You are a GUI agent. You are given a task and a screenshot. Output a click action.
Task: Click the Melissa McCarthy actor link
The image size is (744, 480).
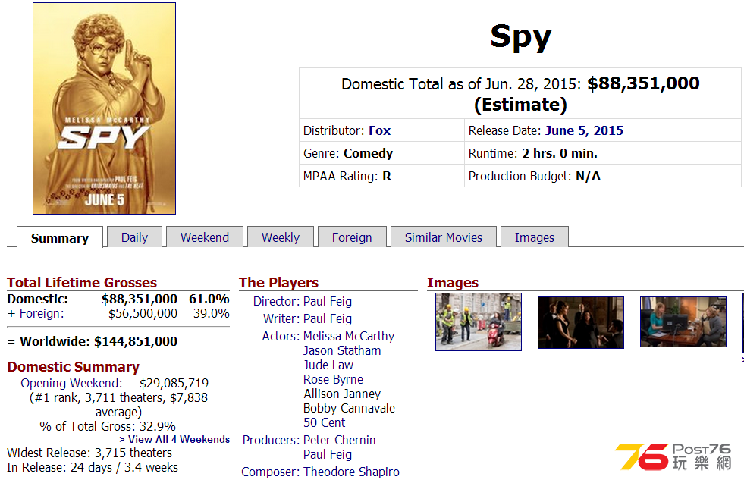[349, 336]
